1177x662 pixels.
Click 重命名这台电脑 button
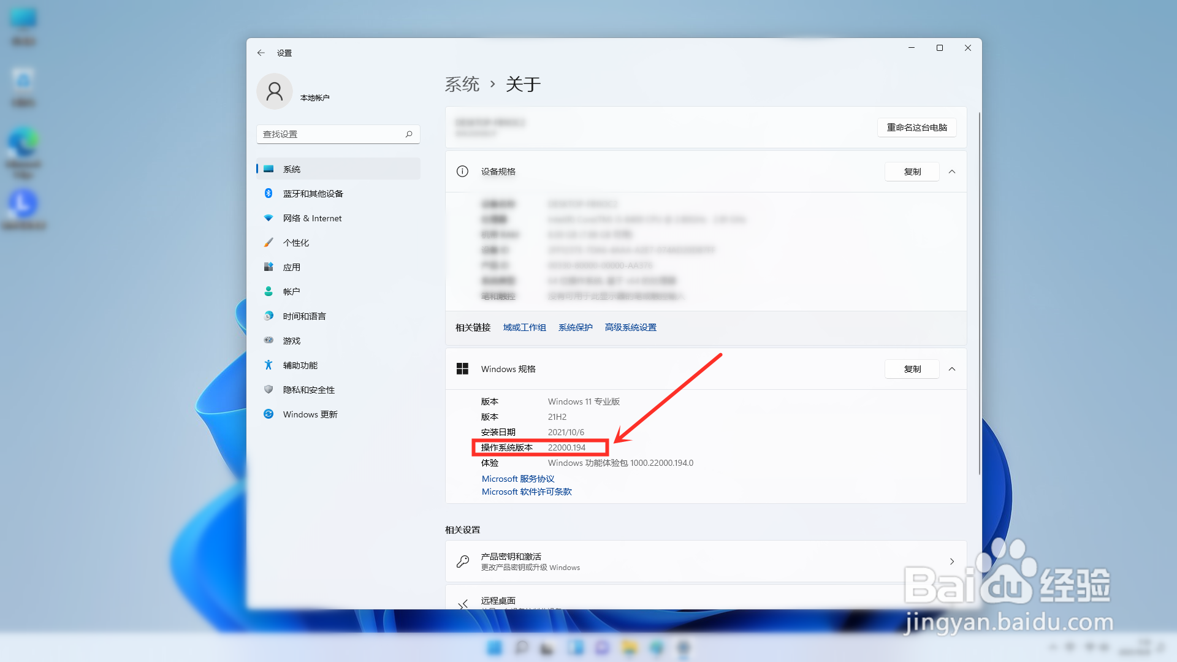click(917, 127)
